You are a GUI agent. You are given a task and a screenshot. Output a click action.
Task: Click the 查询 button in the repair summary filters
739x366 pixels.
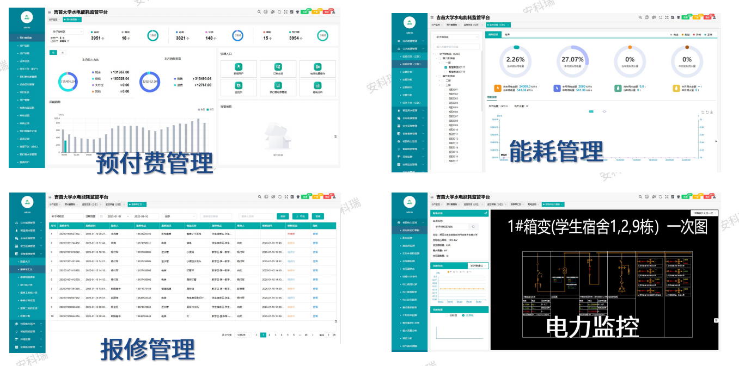283,216
